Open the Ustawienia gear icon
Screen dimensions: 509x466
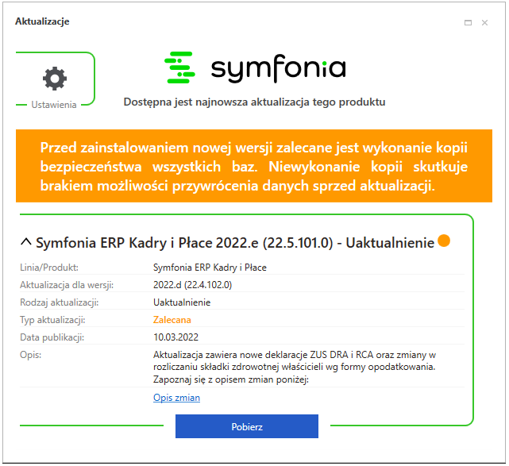[x=55, y=79]
